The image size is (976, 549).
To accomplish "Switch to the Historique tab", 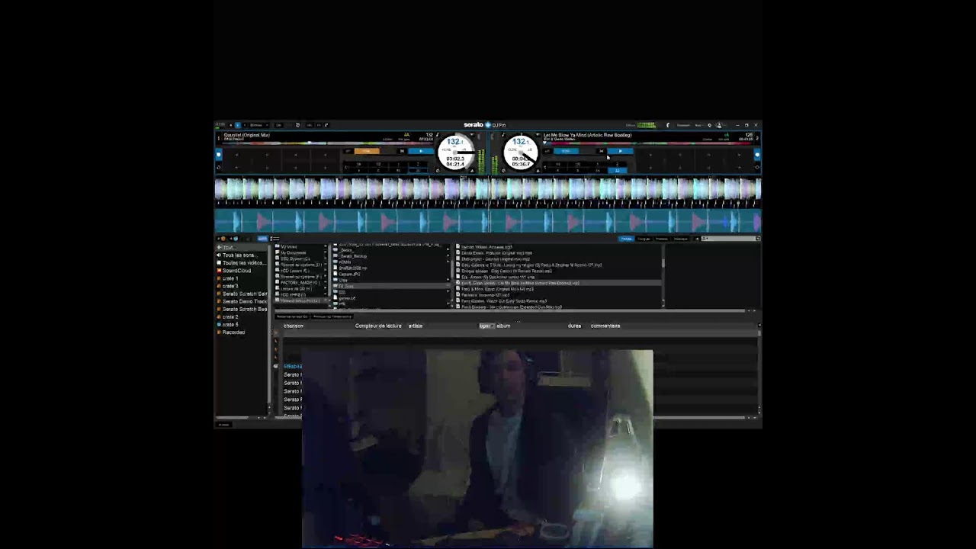I will point(681,239).
